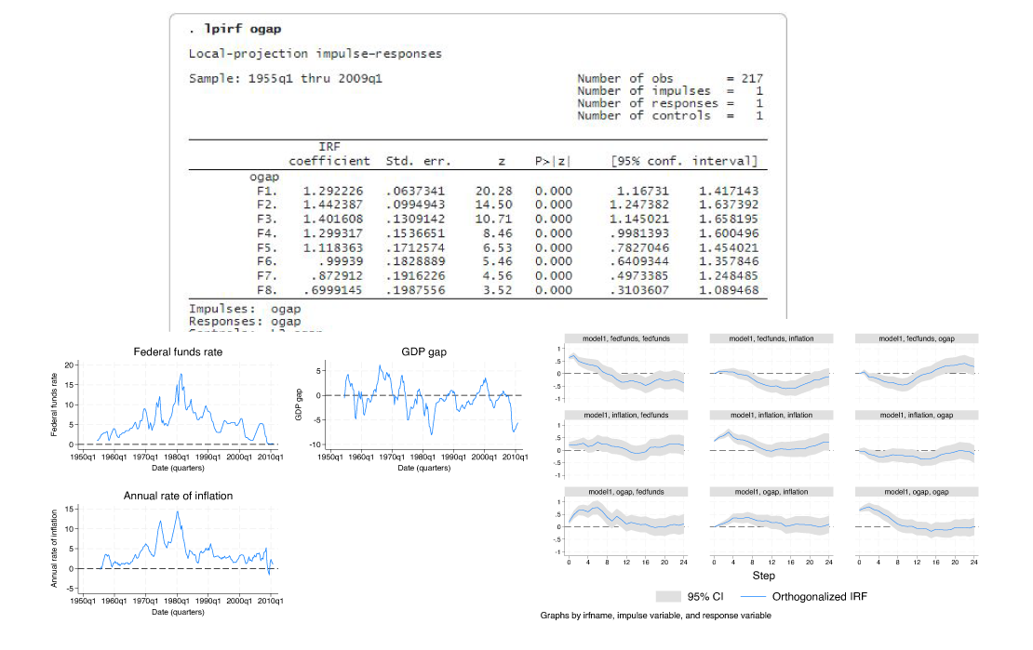Select the 'Number of responses' label

(648, 102)
